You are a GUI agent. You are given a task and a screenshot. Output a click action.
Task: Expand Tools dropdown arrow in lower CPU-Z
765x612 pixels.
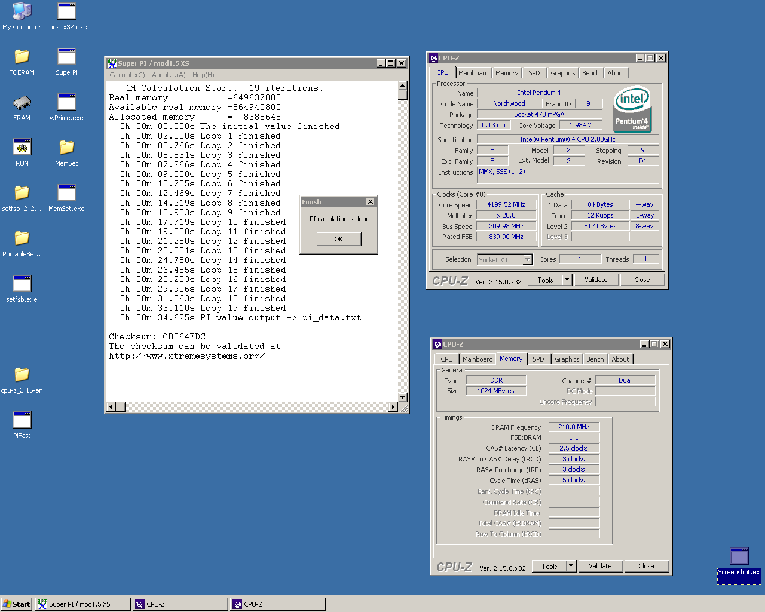click(571, 566)
